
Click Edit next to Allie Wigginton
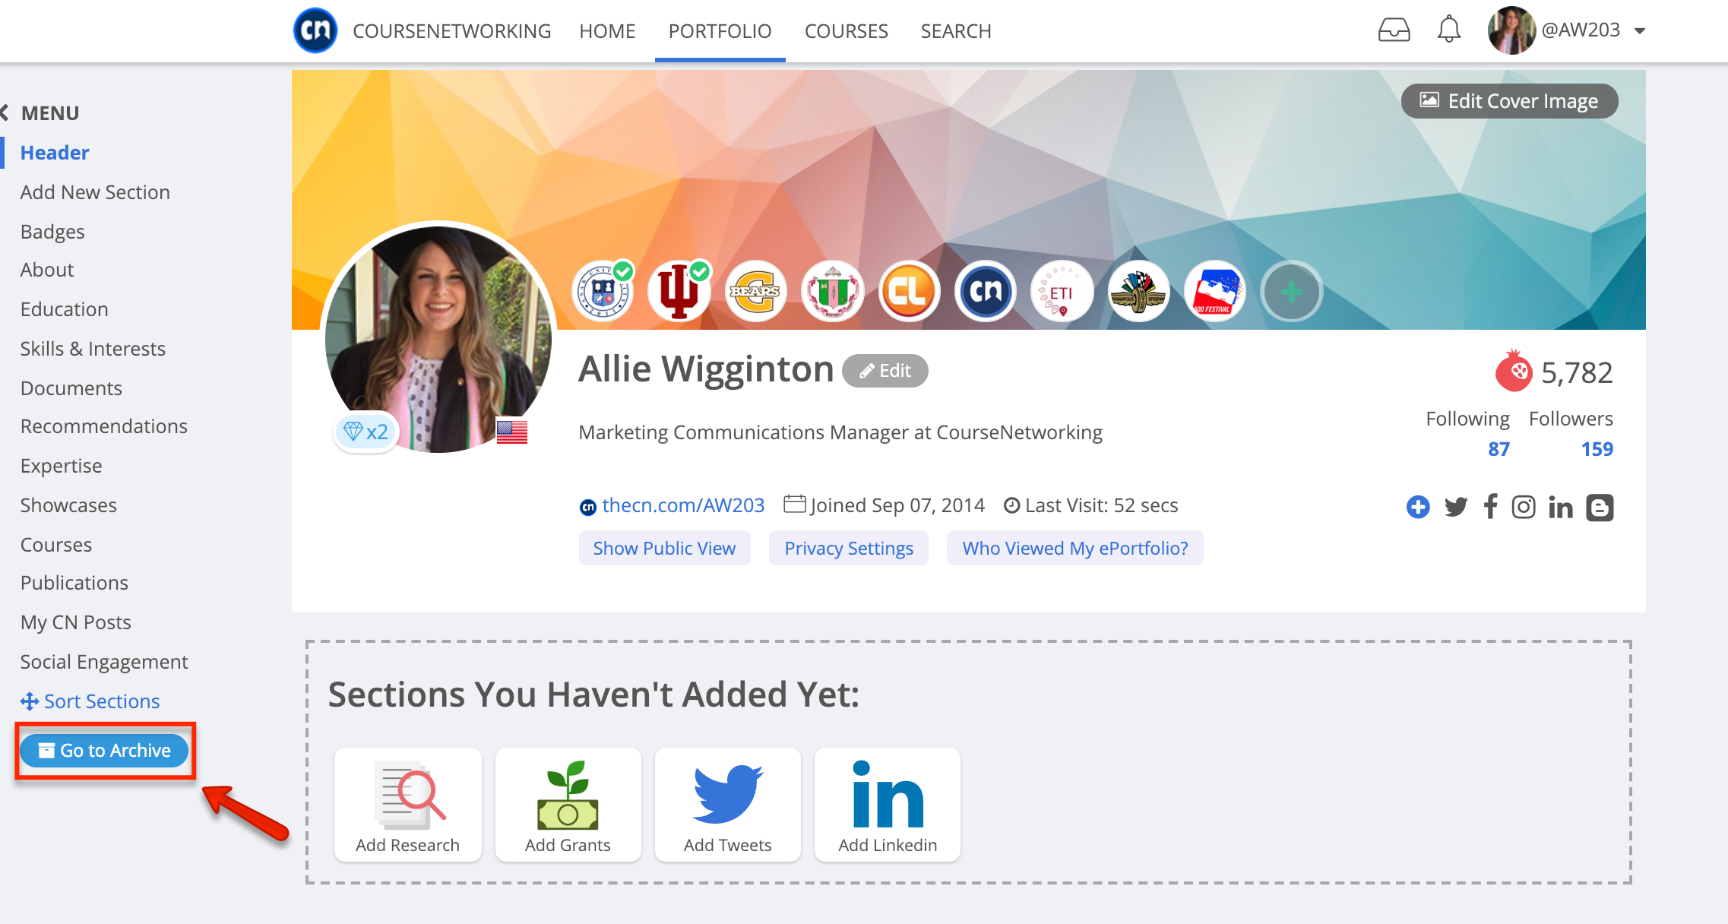coord(885,371)
